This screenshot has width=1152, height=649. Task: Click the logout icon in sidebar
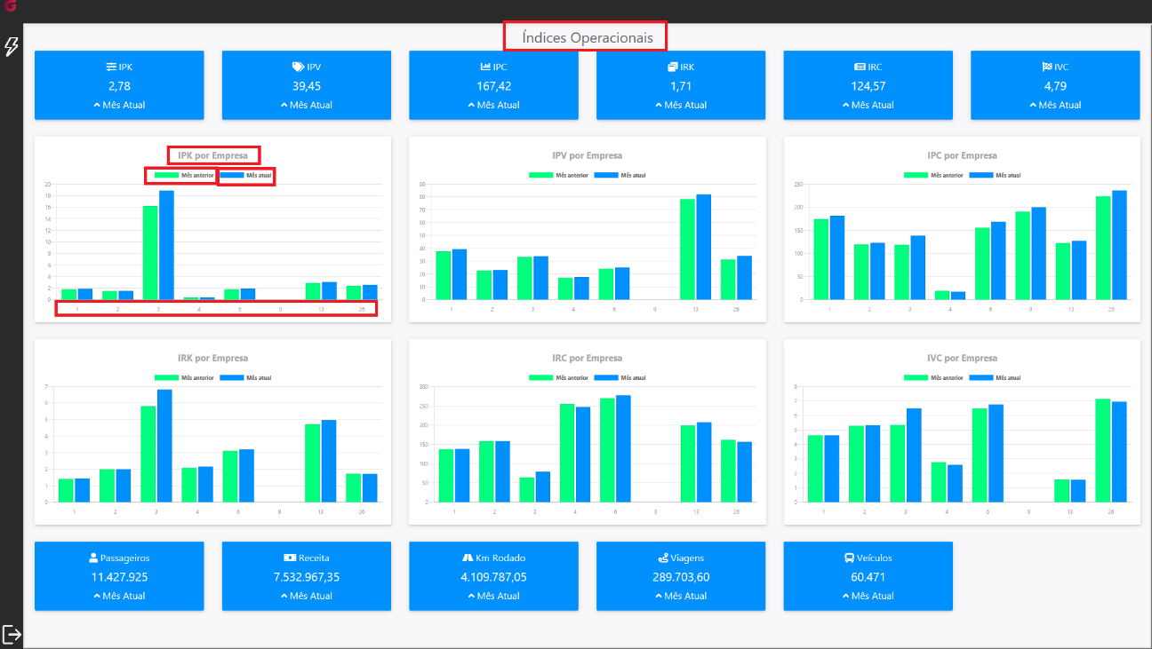12,634
